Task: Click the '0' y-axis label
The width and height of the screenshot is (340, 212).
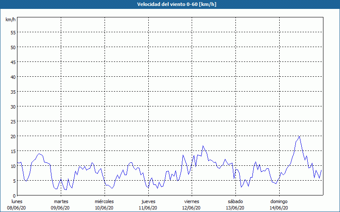Action: pyautogui.click(x=14, y=196)
